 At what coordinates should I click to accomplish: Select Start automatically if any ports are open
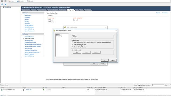(x=73, y=42)
